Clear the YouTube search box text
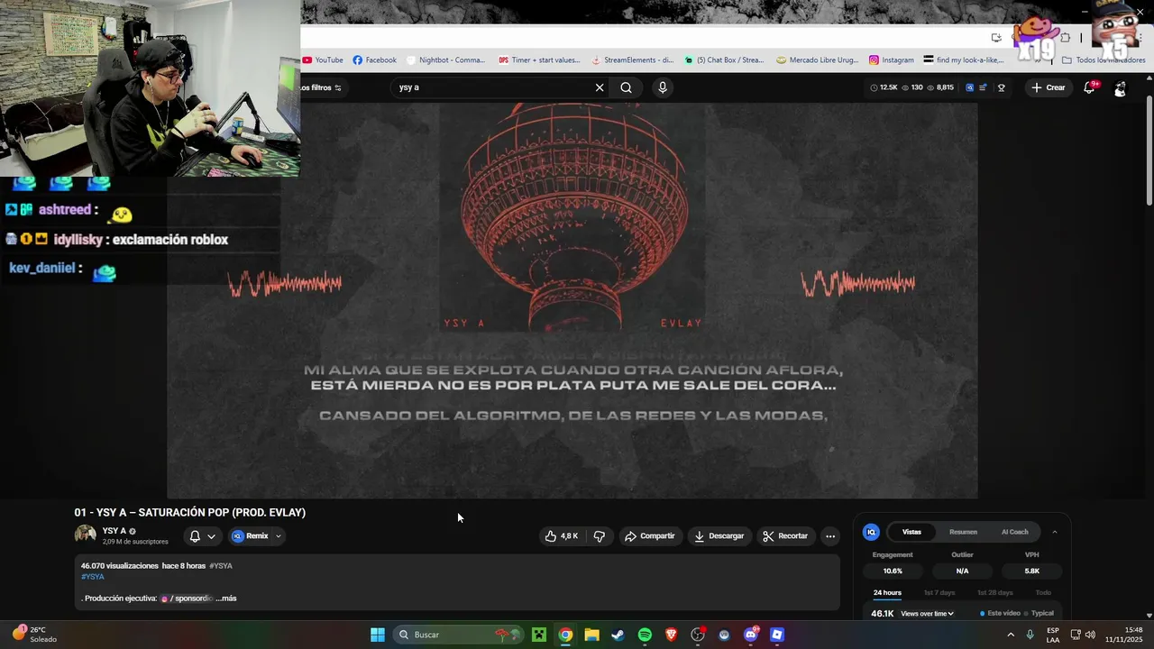Screen dimensions: 1154x649 (x=600, y=87)
